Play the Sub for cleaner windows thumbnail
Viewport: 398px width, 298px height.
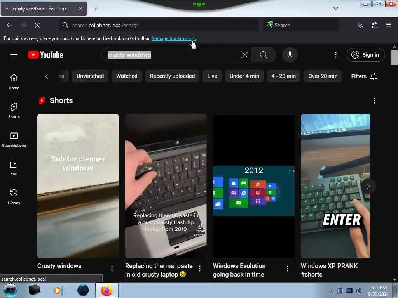pos(78,186)
